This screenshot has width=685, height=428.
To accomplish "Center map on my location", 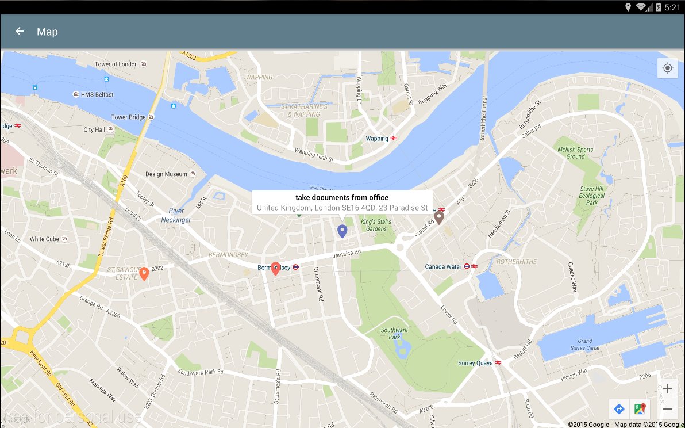I will tap(667, 68).
